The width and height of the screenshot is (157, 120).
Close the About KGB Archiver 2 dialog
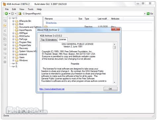click(x=116, y=29)
